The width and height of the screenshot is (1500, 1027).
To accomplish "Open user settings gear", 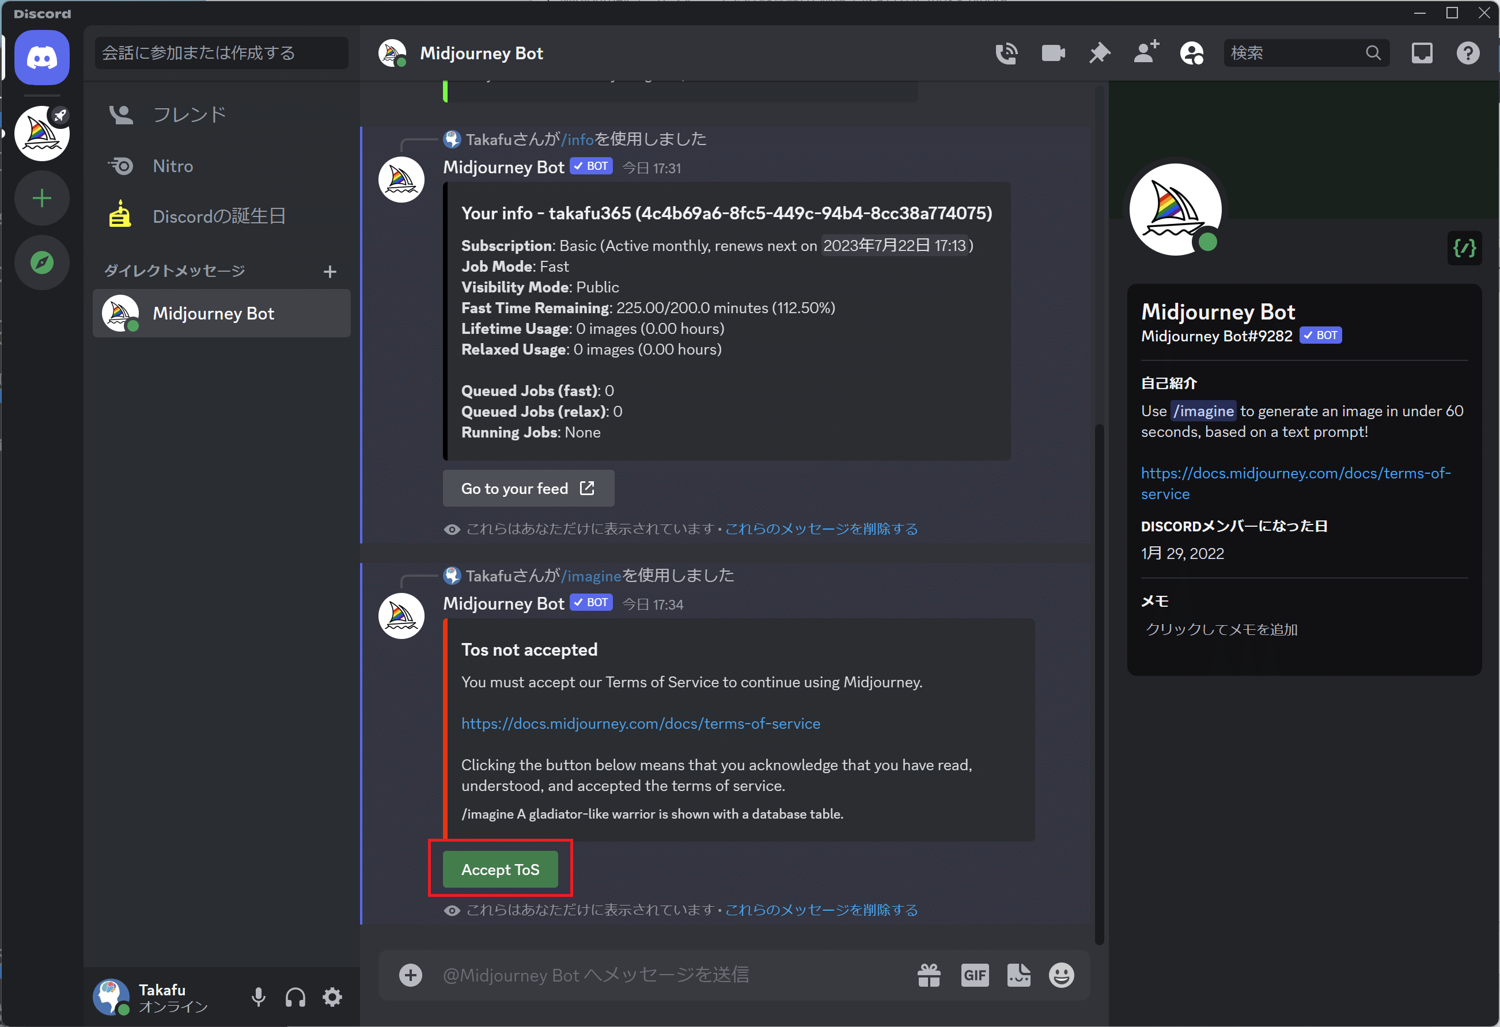I will point(332,996).
